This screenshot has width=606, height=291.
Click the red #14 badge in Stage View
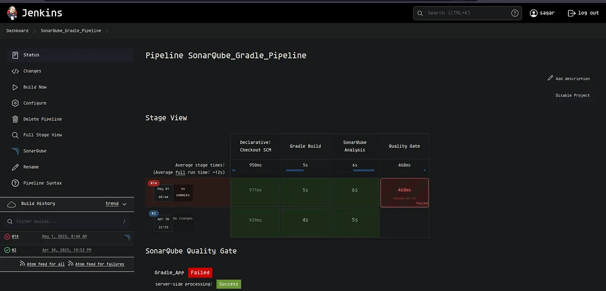click(154, 183)
